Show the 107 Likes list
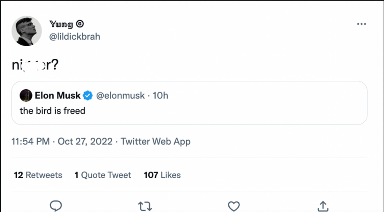Image resolution: width=384 pixels, height=212 pixels. [162, 175]
